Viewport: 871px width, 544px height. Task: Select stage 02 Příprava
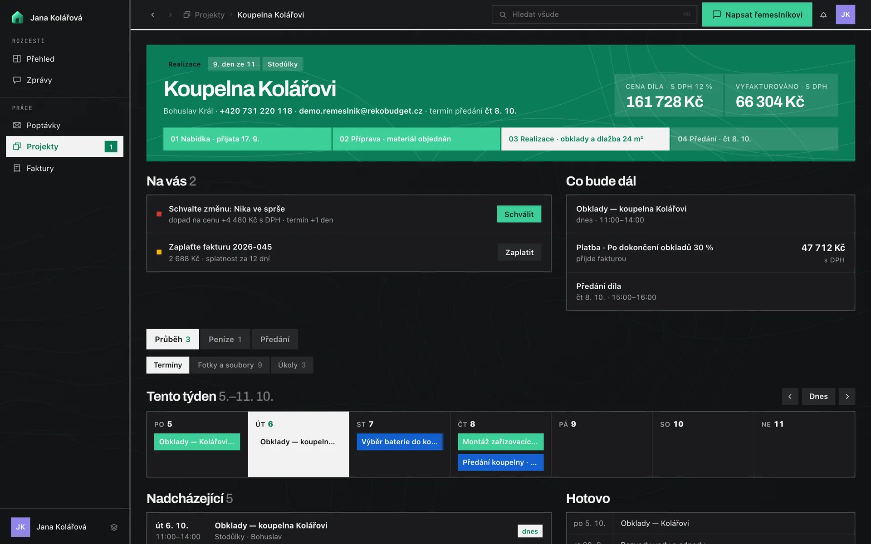[x=416, y=139]
